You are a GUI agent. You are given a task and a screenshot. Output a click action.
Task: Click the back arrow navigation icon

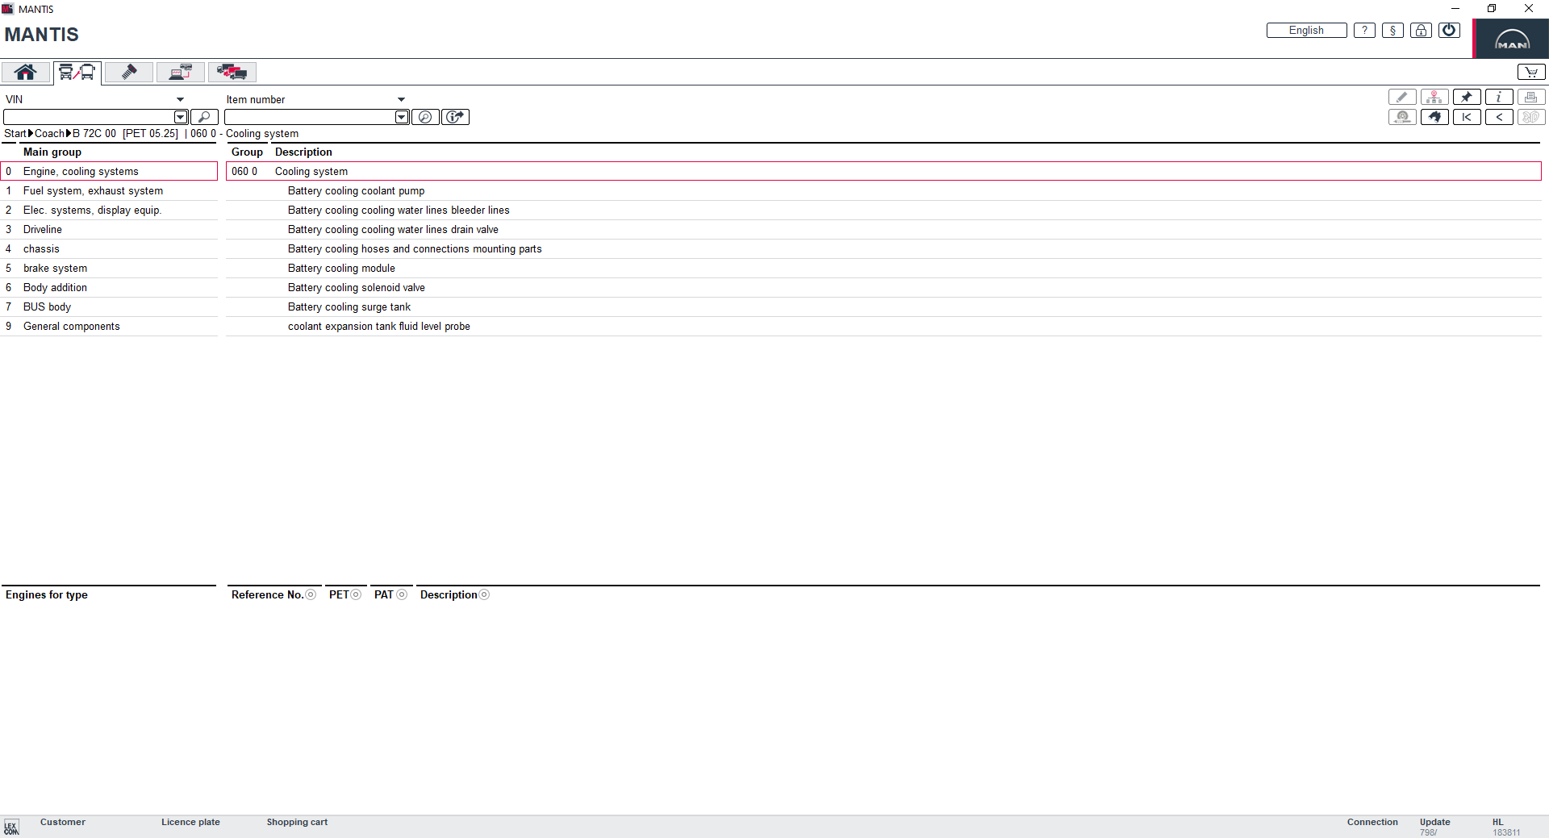1498,117
